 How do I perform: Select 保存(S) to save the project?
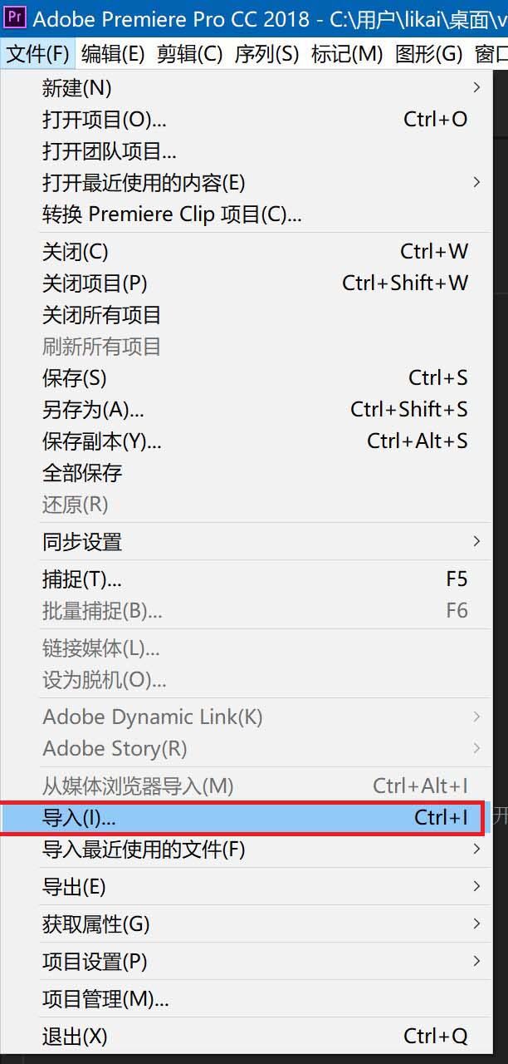(x=76, y=378)
